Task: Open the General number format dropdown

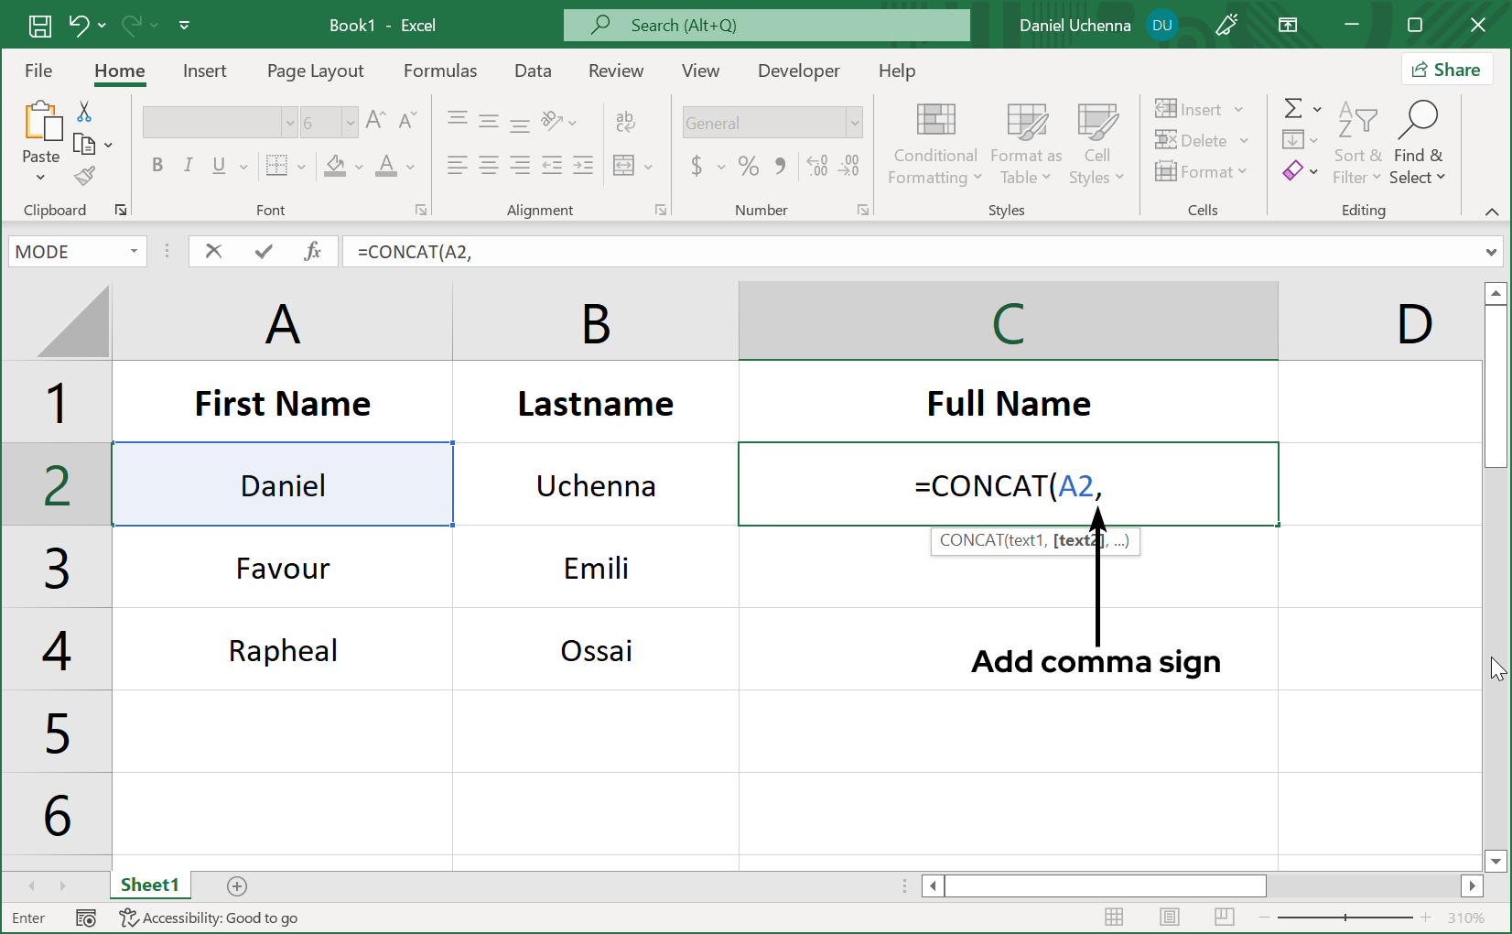Action: (851, 122)
